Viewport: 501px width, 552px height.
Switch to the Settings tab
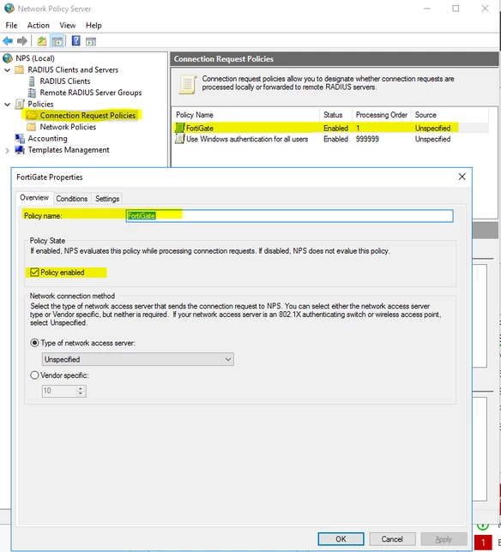(x=107, y=199)
